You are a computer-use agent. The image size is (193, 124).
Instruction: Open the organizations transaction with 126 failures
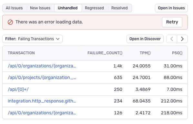[42, 113]
